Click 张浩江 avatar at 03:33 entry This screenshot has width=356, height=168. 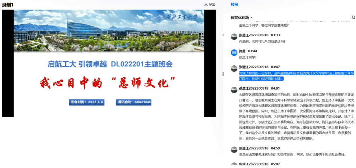[234, 36]
